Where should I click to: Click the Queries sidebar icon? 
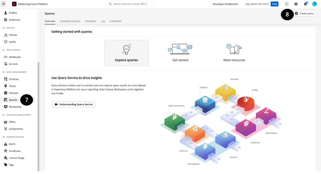coord(6,100)
